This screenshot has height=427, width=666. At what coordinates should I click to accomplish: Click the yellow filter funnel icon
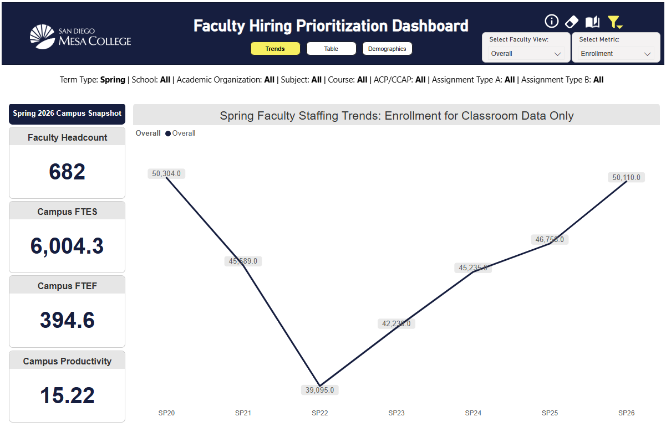614,21
